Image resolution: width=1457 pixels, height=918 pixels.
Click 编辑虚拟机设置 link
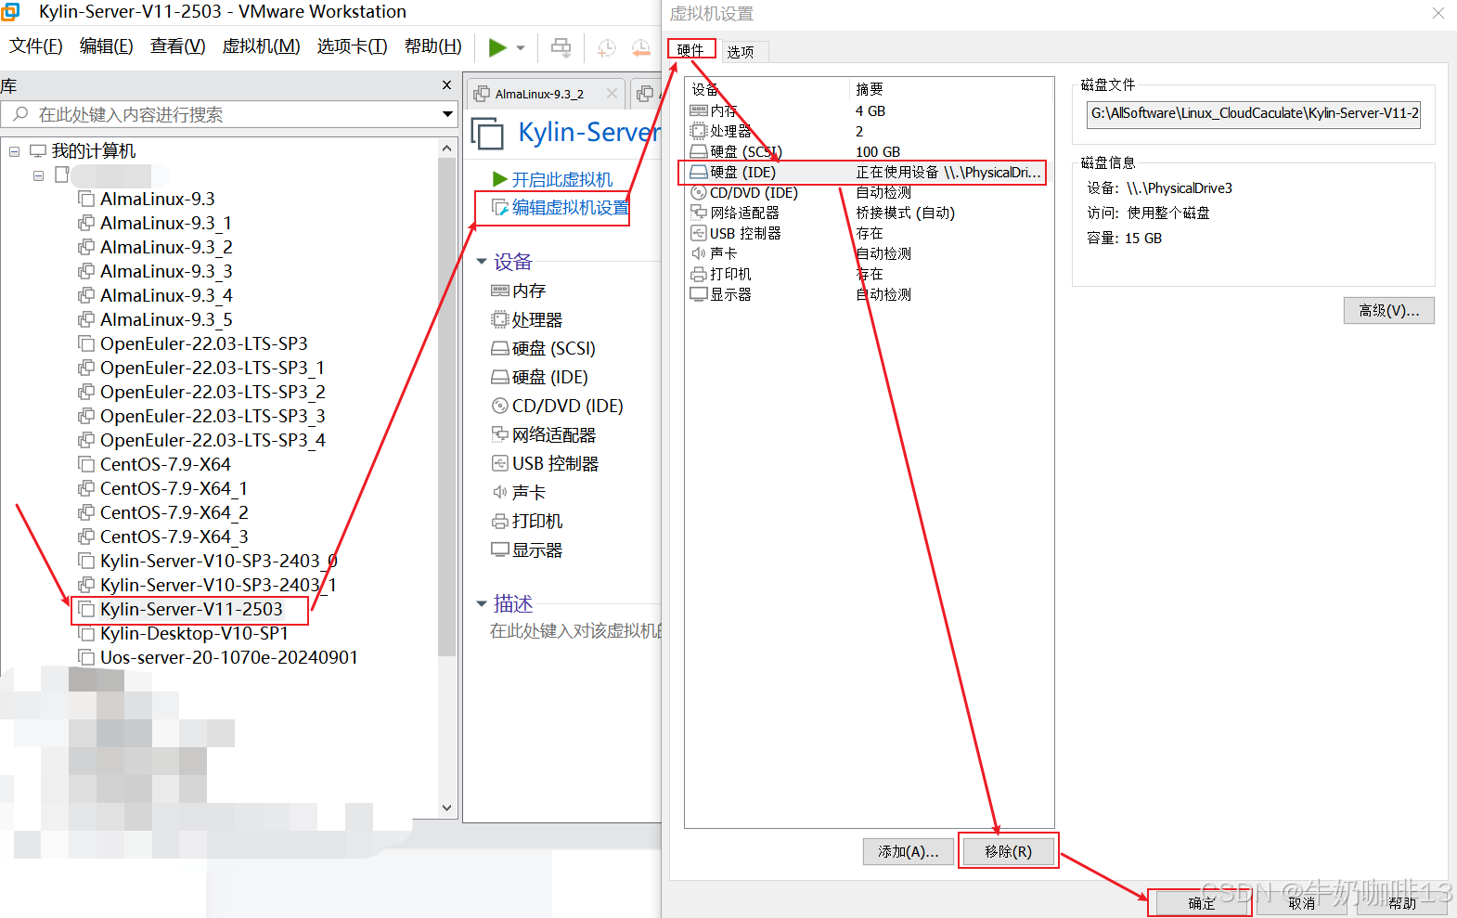(x=571, y=207)
